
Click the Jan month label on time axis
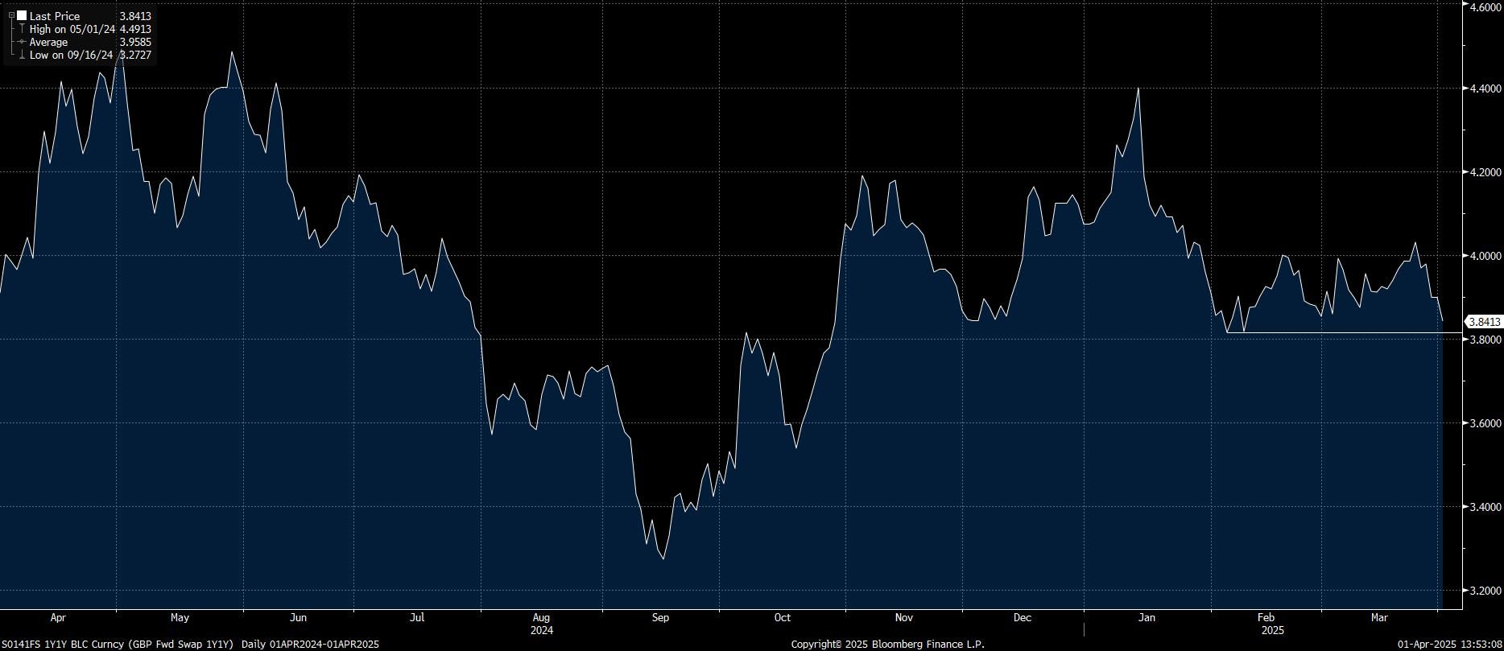[1147, 618]
